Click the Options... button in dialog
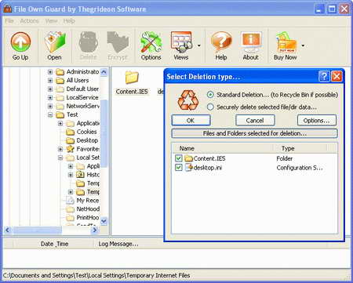Viewport: 353px width, 283px height. tap(317, 120)
